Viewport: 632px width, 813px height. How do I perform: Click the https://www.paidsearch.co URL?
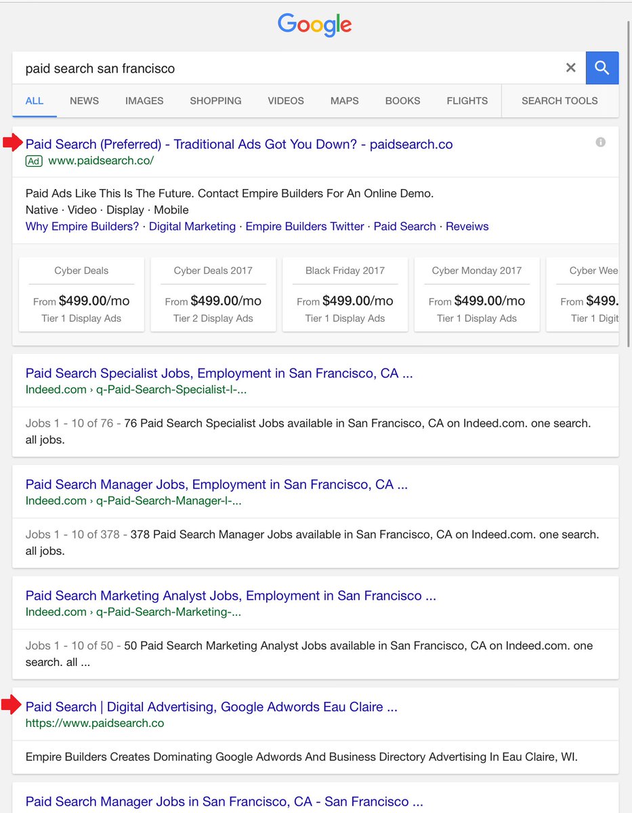(95, 723)
